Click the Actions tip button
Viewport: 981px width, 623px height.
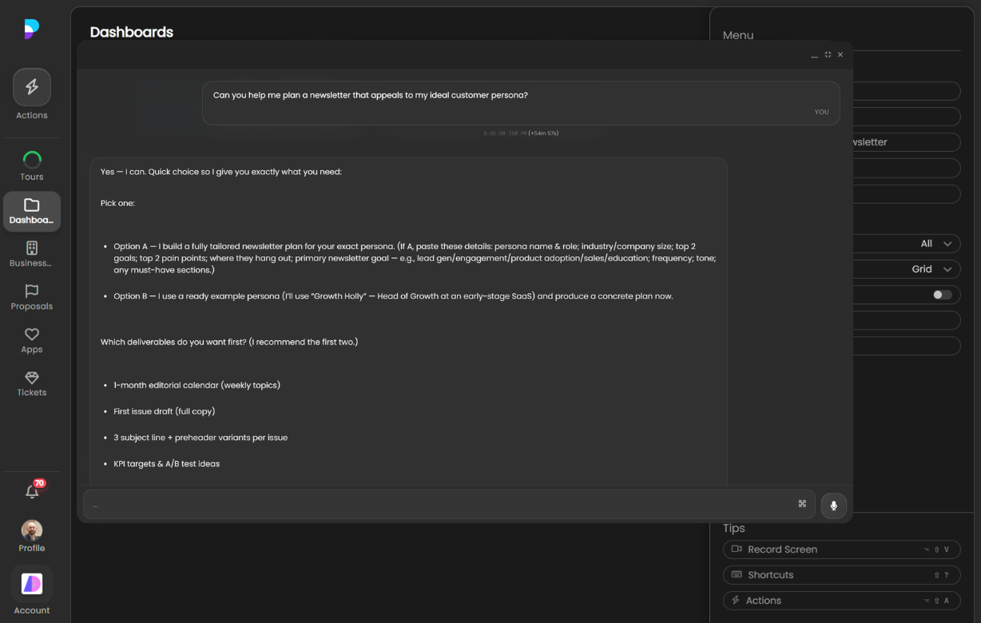click(841, 601)
